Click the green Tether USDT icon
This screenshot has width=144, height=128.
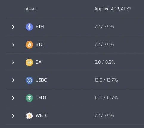[29, 98]
